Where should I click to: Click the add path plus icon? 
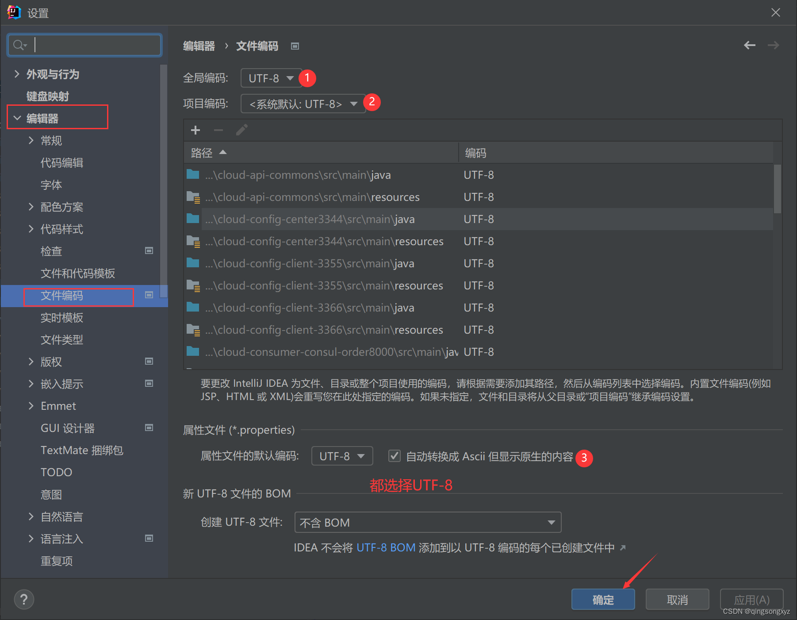[195, 130]
